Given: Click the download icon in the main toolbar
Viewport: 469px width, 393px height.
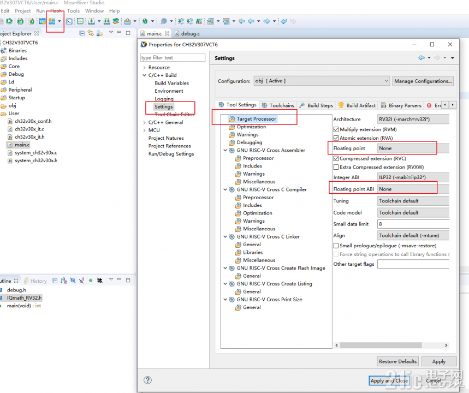Looking at the screenshot, I should [x=92, y=21].
